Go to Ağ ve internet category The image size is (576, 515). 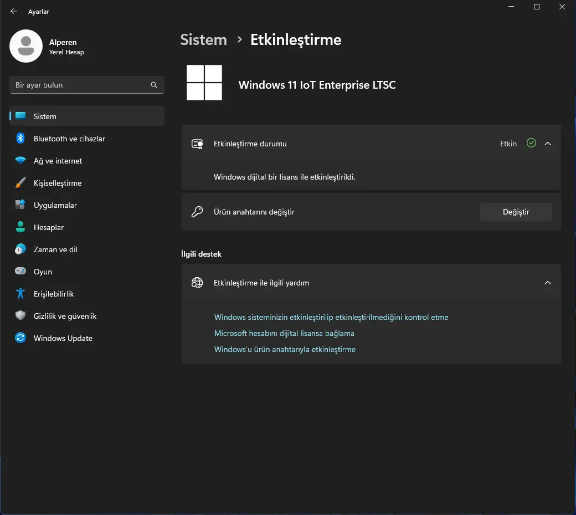(x=87, y=161)
